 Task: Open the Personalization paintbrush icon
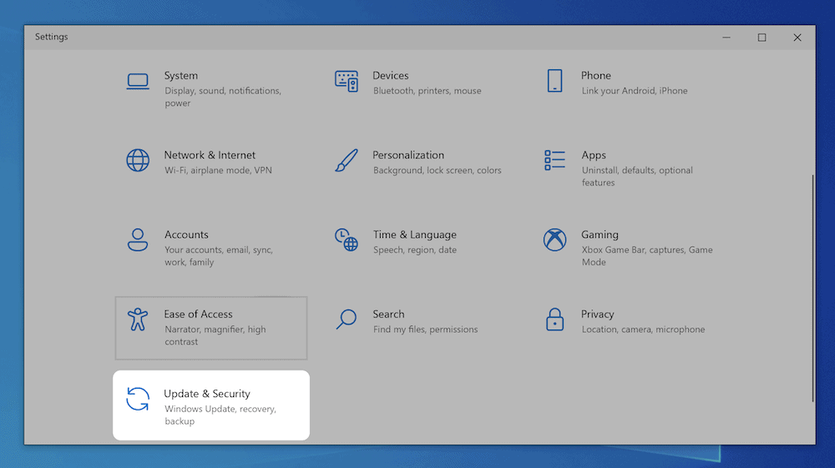click(347, 160)
